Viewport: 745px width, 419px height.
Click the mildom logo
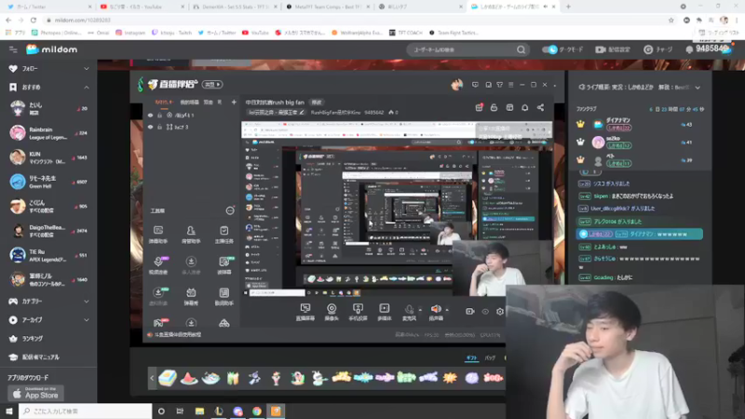click(51, 49)
